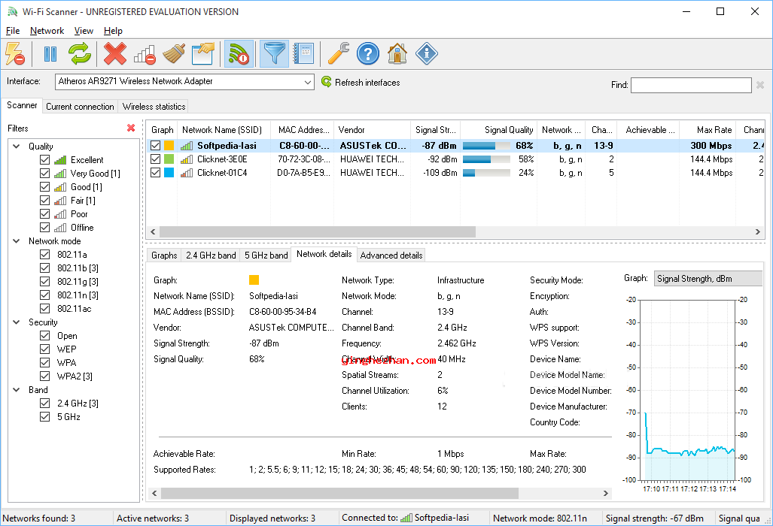Click the home page house icon
773x526 pixels.
pyautogui.click(x=397, y=53)
